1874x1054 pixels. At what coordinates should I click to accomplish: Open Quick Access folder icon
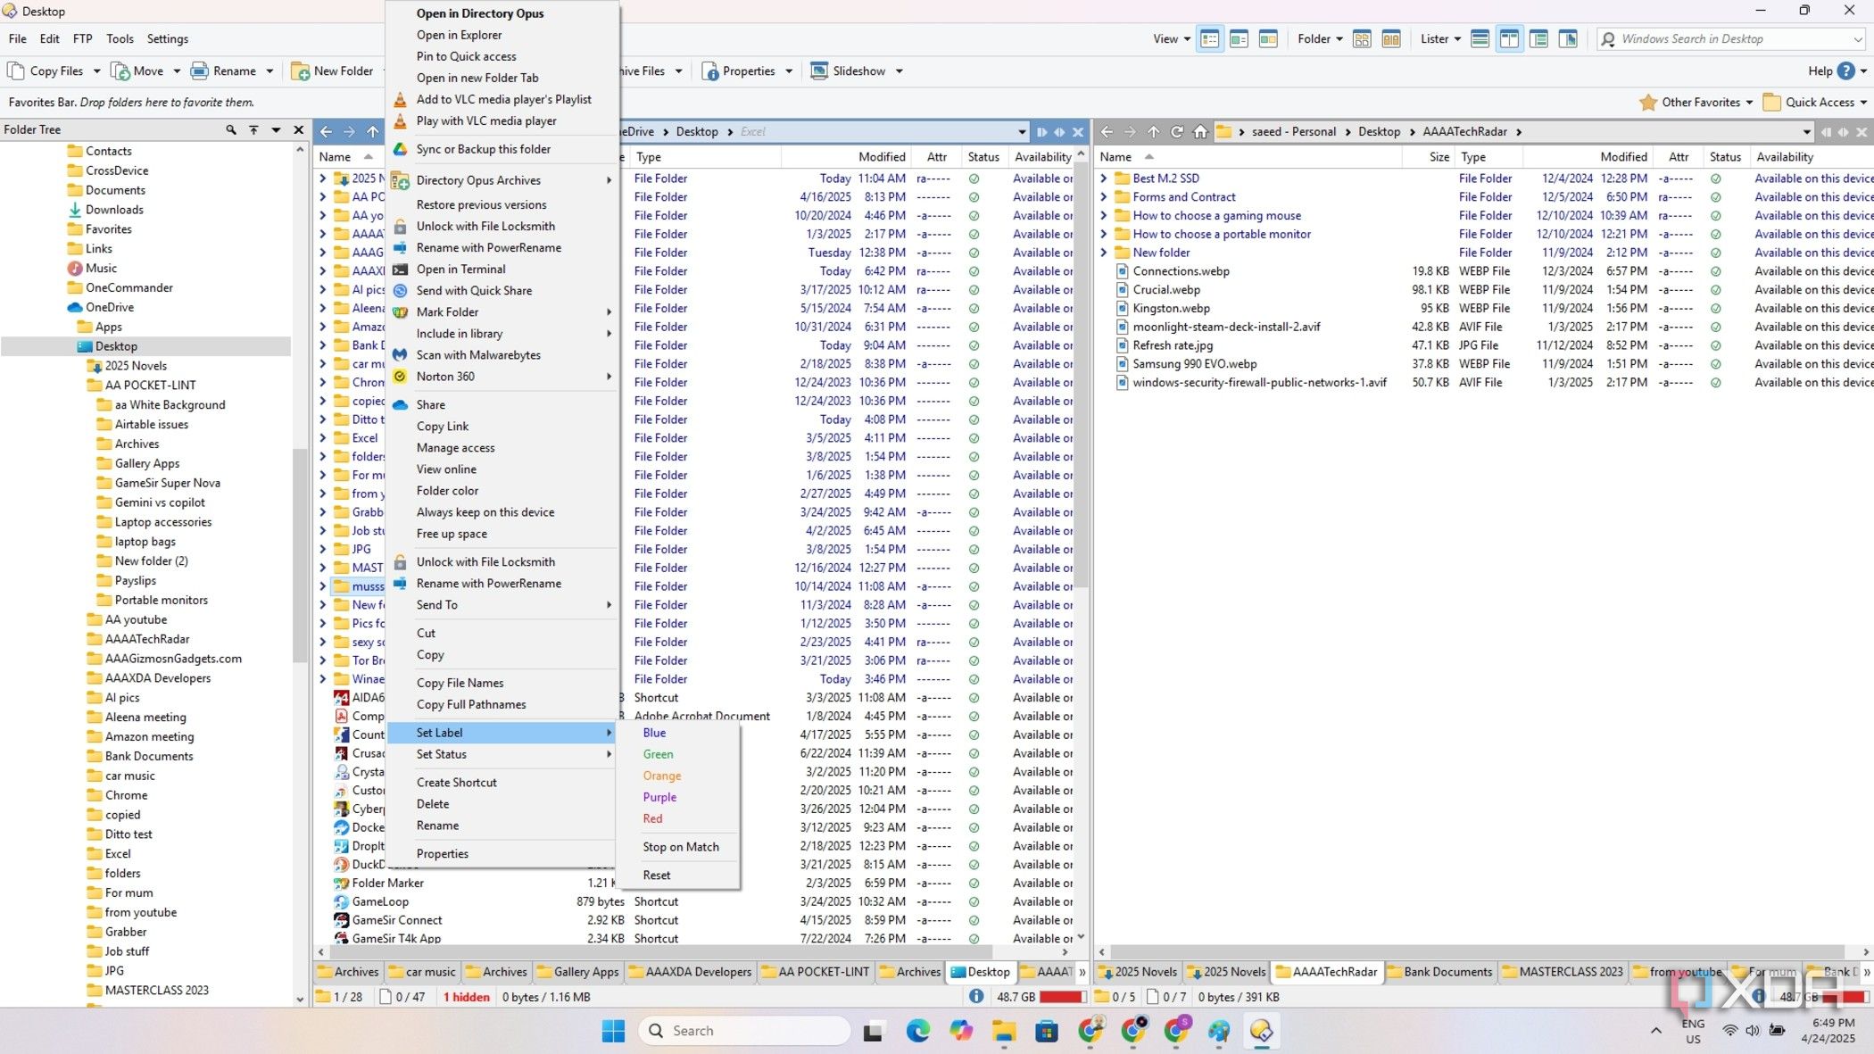point(1771,103)
